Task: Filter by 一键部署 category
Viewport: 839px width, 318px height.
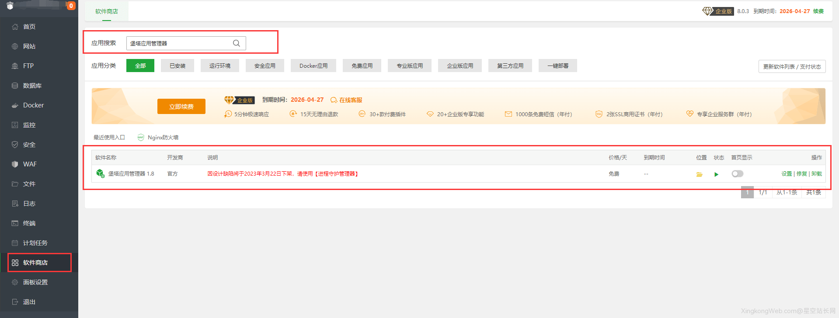Action: click(x=558, y=66)
